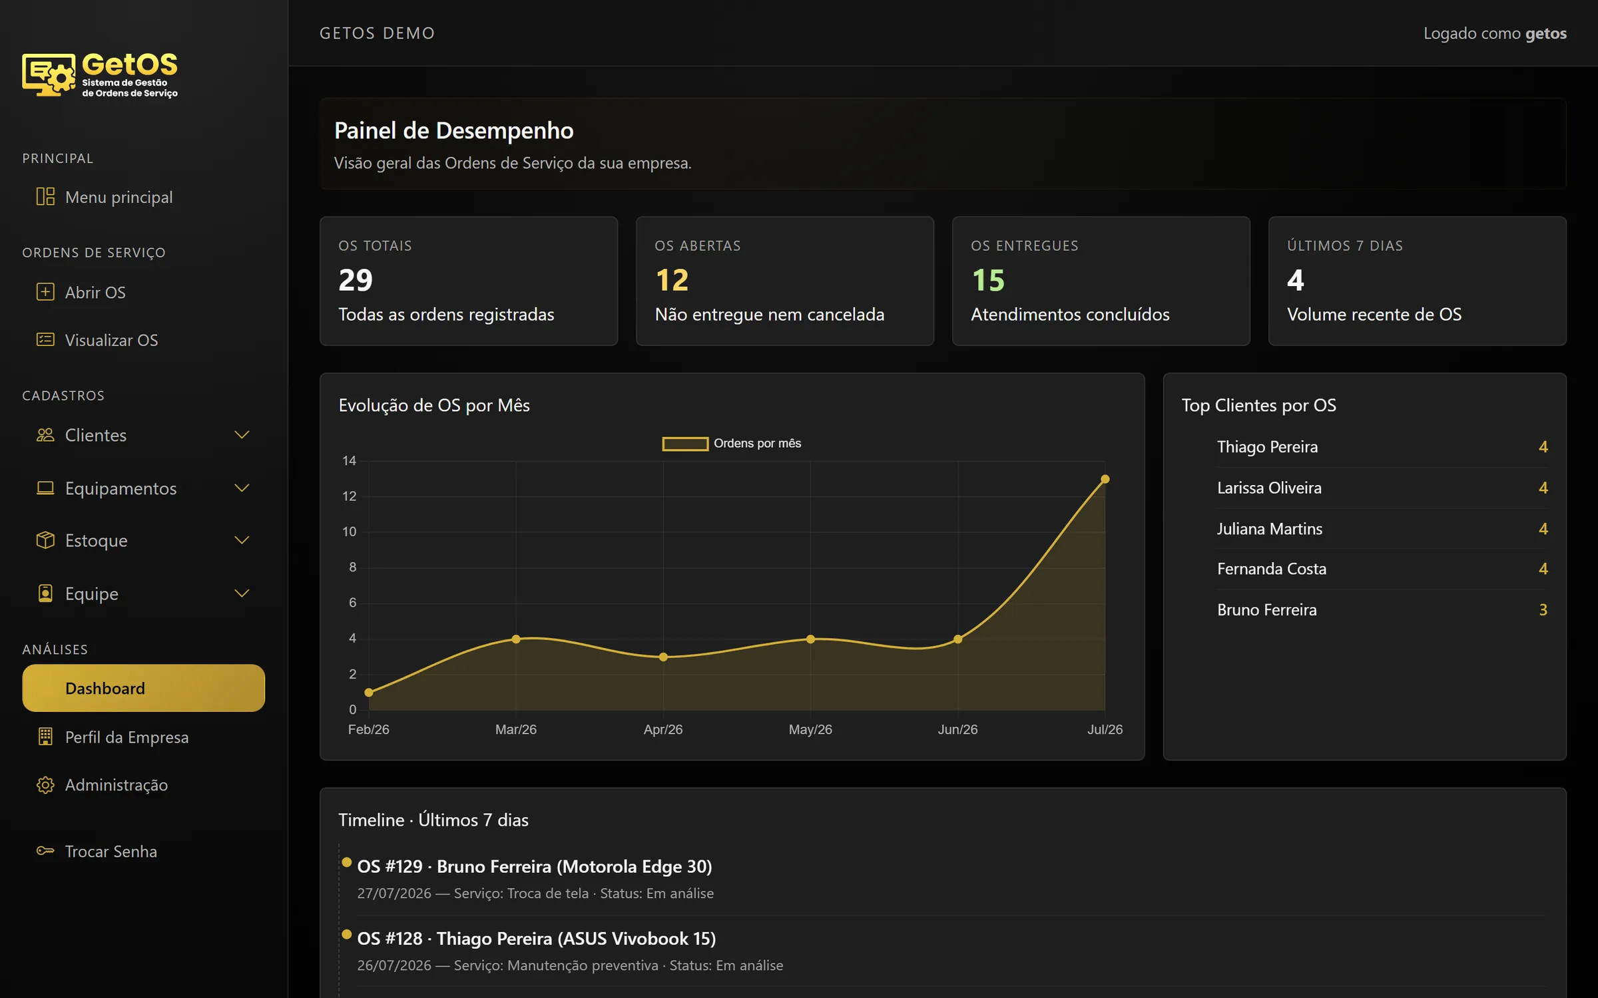Open Administração section
Image resolution: width=1598 pixels, height=998 pixels.
(x=143, y=785)
